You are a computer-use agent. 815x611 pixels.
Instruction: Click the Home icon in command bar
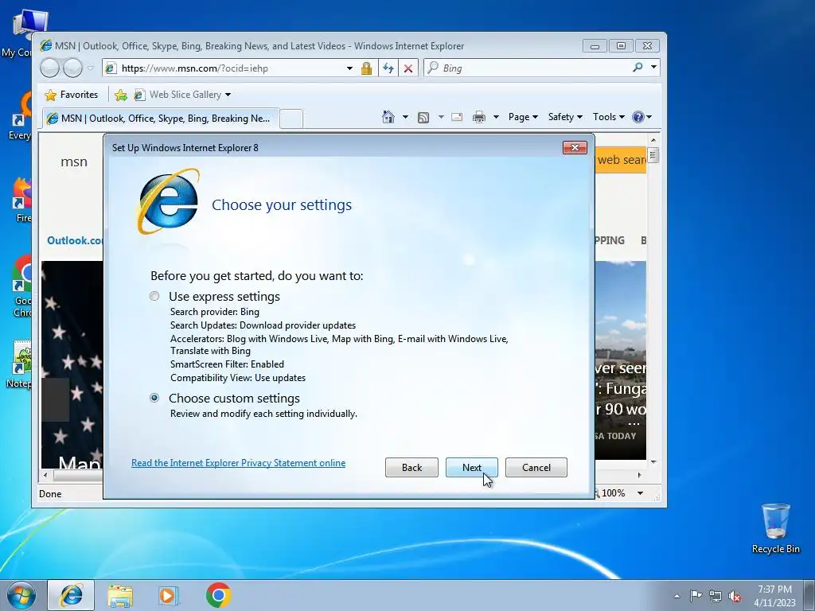(x=388, y=117)
